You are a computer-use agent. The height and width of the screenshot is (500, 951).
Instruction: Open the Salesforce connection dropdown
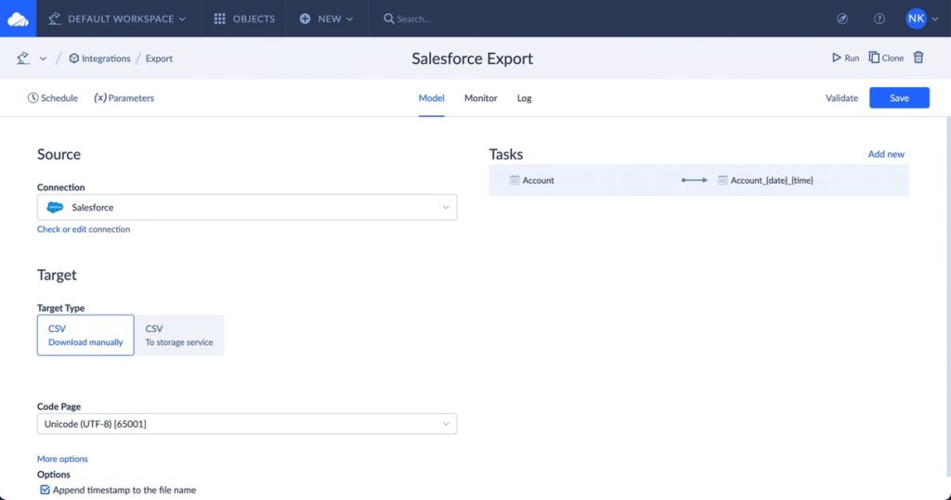[x=247, y=207]
